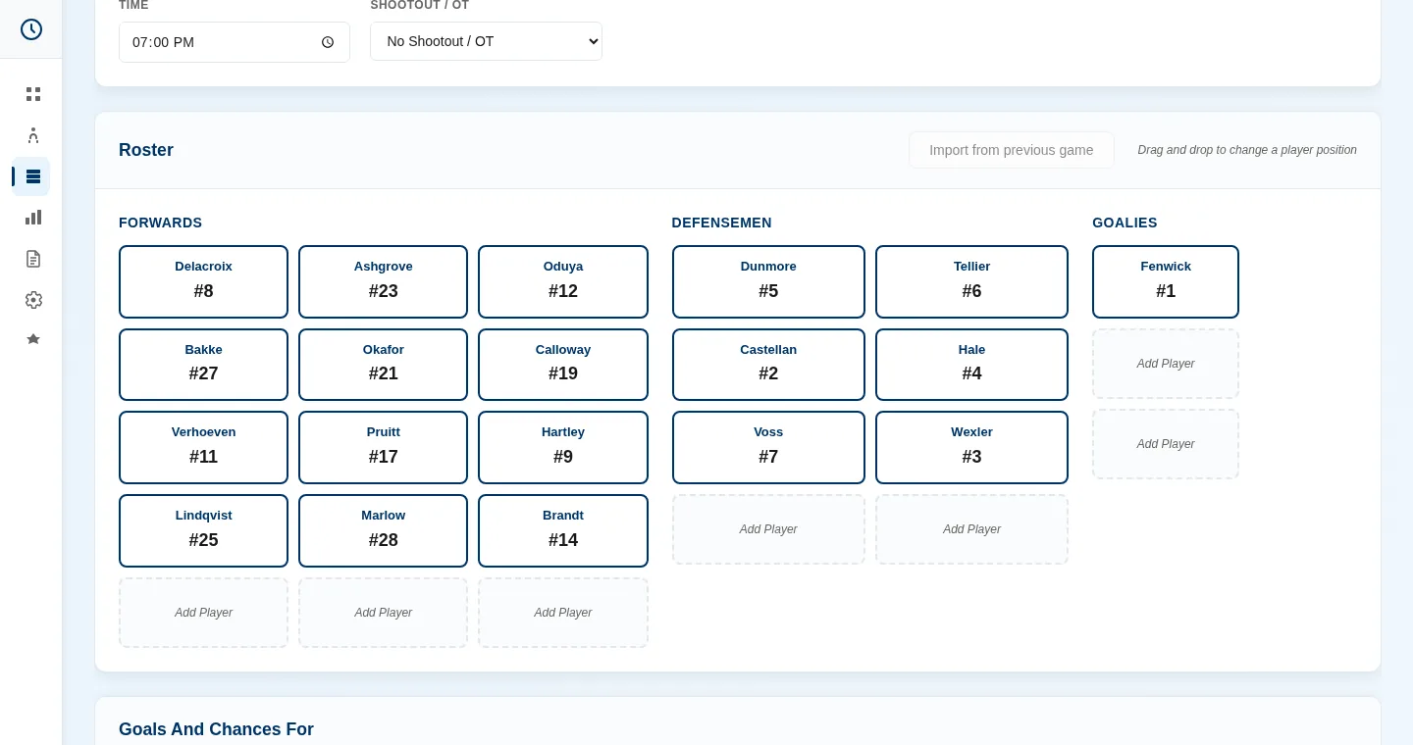
Task: Select the Fenwick #1 goalie card
Action: (x=1166, y=281)
